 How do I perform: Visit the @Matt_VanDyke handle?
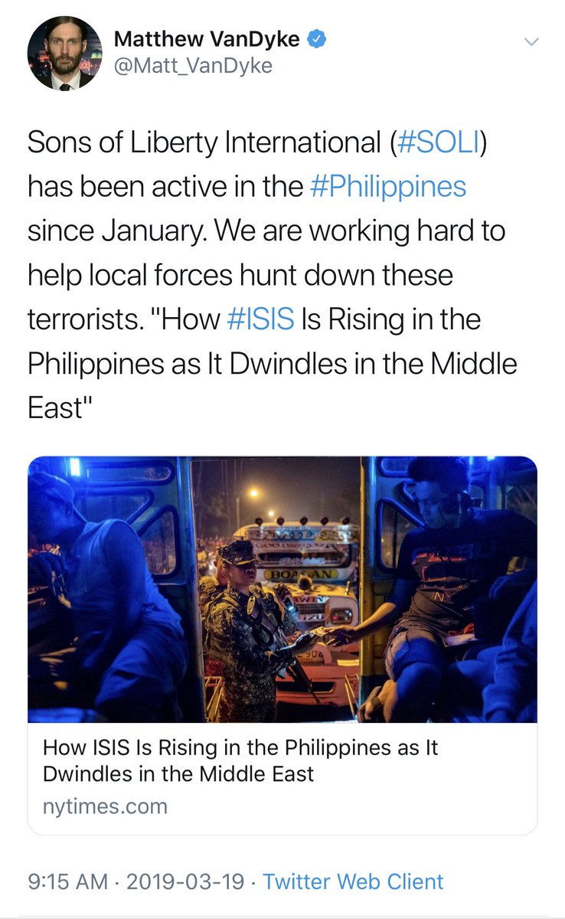tap(193, 67)
